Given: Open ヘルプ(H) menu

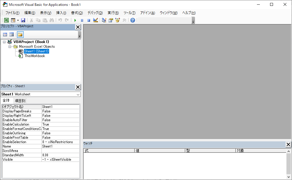Looking at the screenshot, I should point(189,13).
